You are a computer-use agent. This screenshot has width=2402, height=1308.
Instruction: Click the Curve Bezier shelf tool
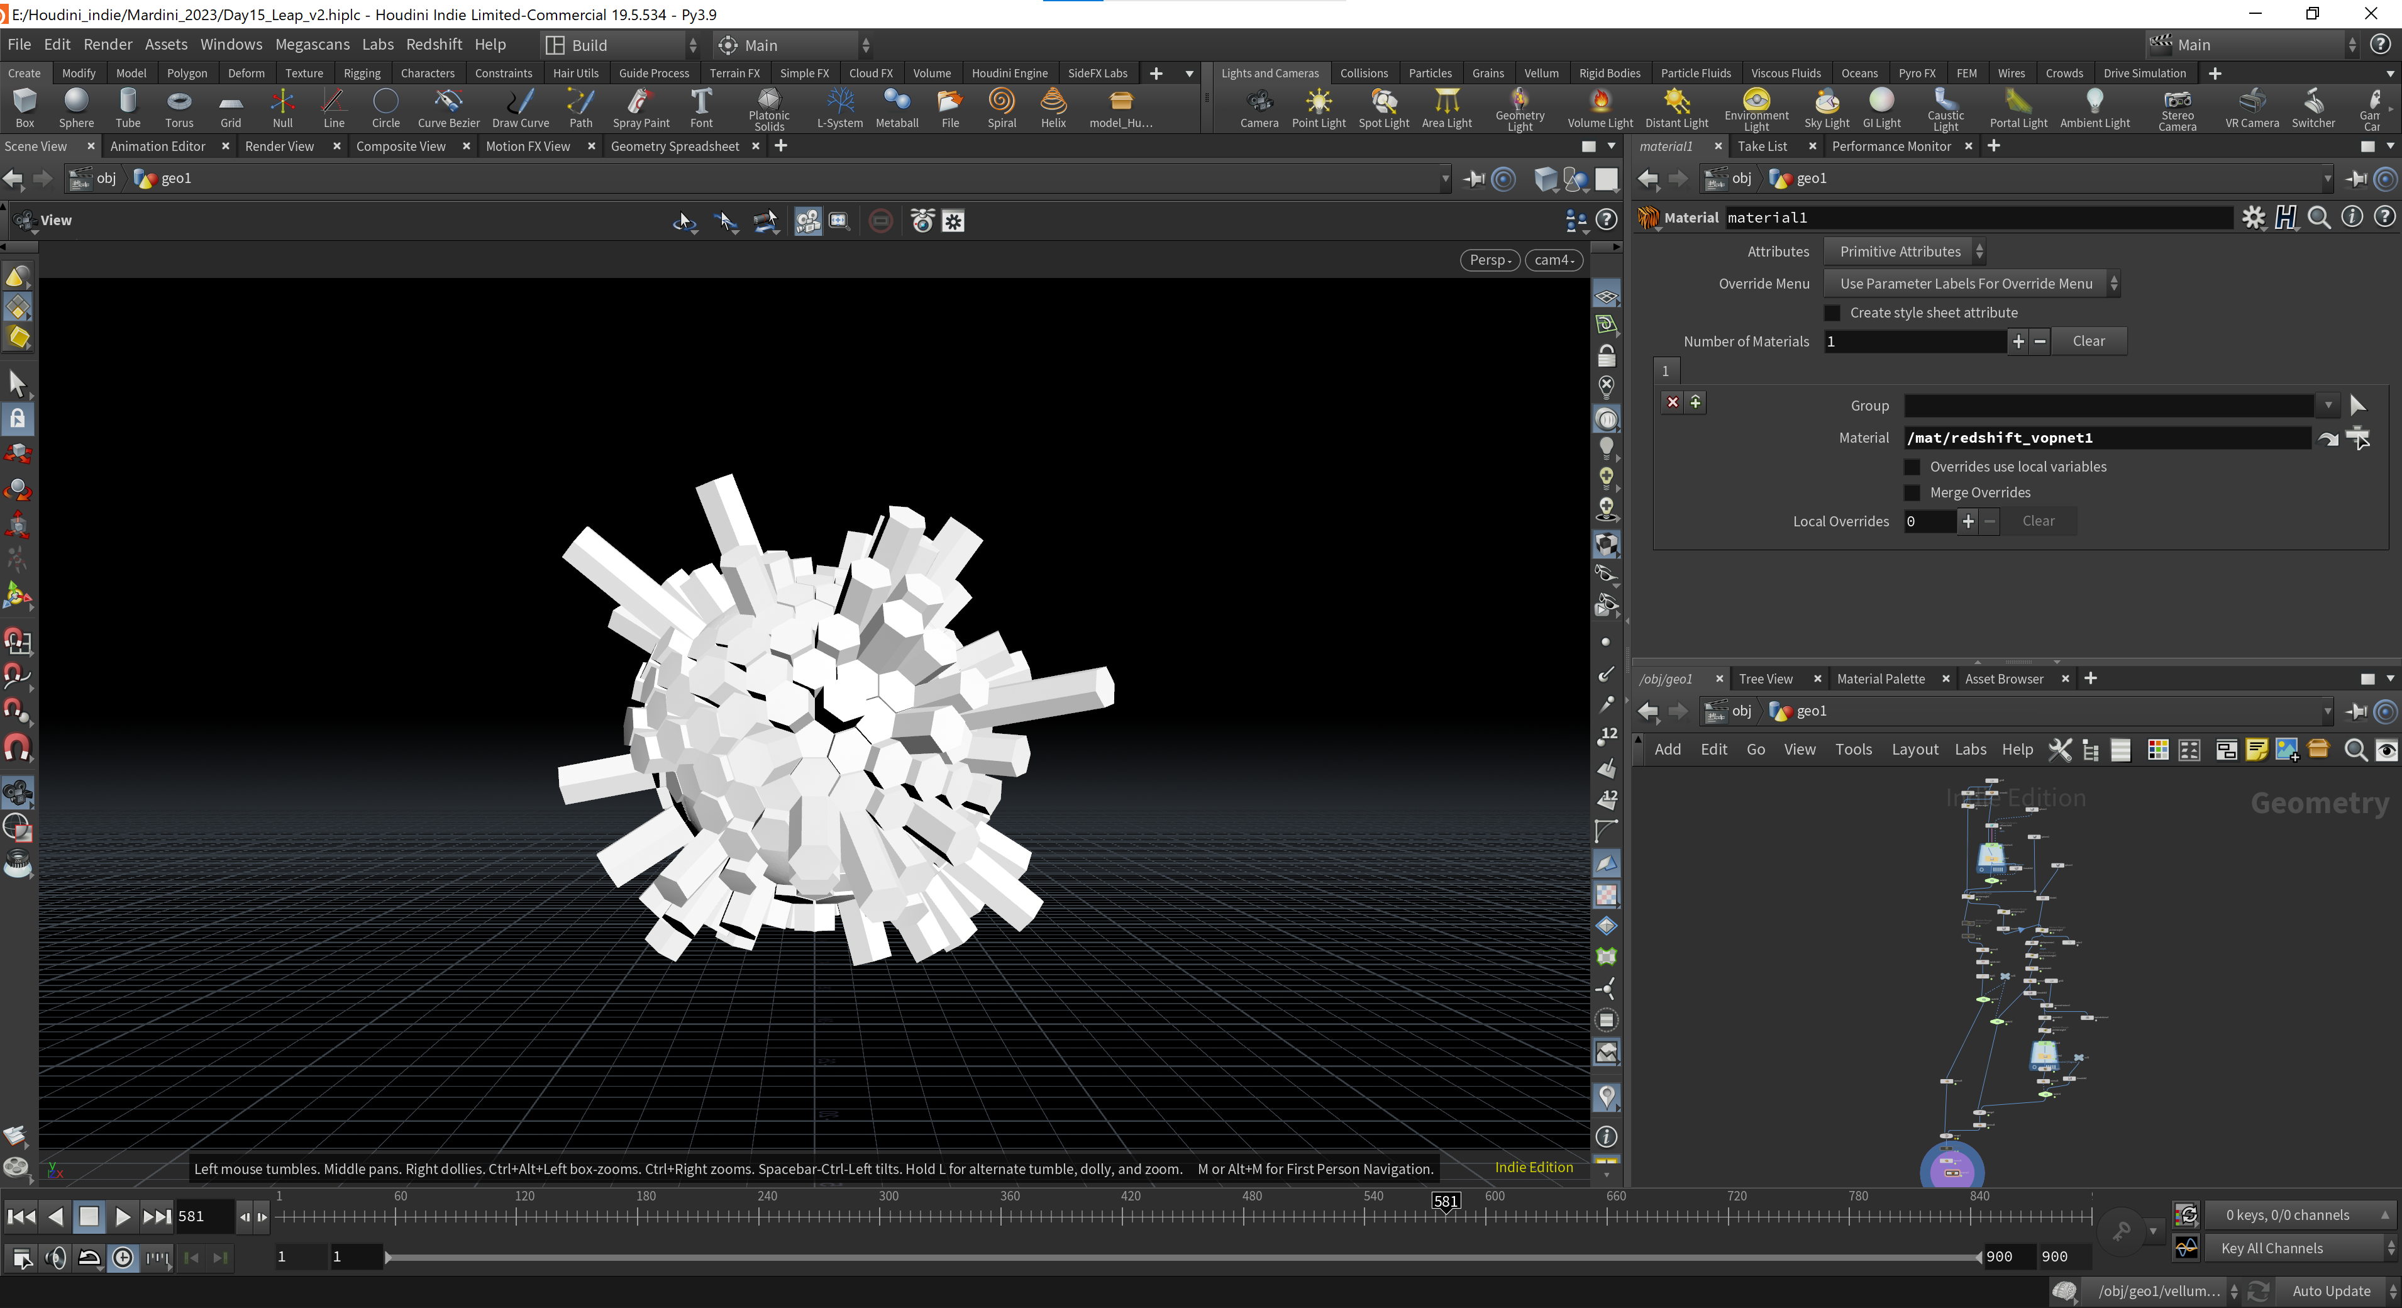448,108
